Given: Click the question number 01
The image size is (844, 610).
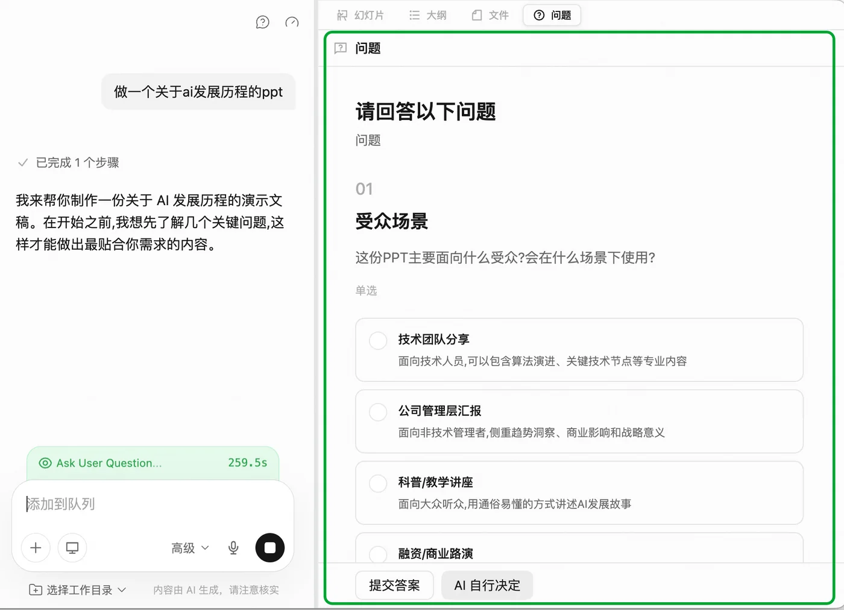Looking at the screenshot, I should (x=364, y=189).
